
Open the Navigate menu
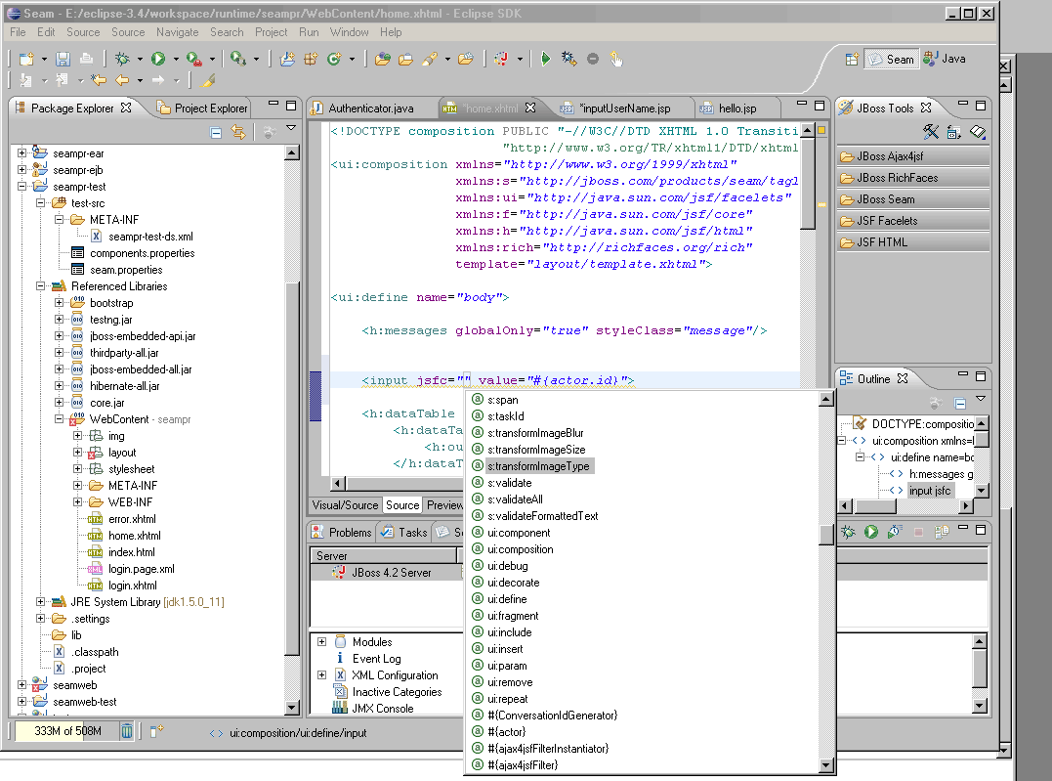pyautogui.click(x=177, y=32)
